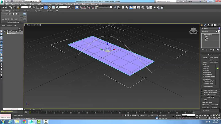Open the Hierarchy command panel tab
221x124 pixels.
pyautogui.click(x=209, y=25)
